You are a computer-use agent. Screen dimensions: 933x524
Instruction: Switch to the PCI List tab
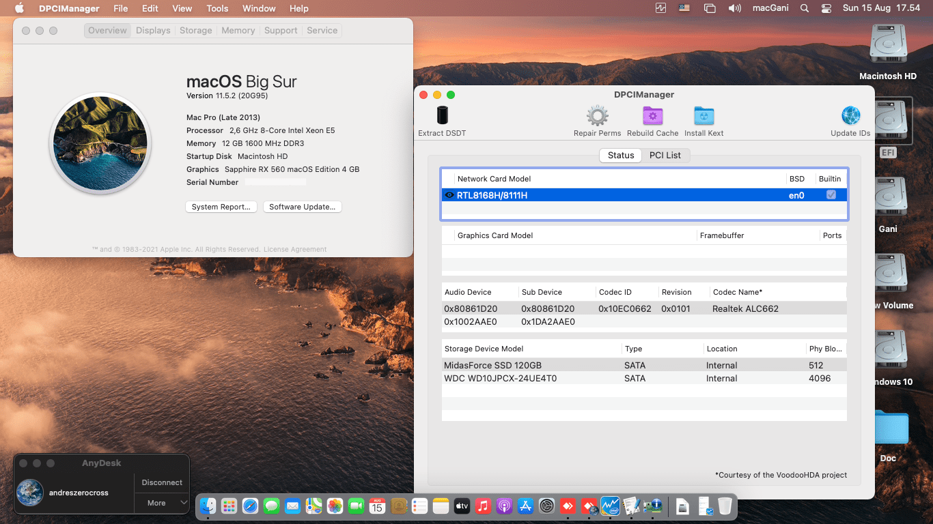point(665,155)
